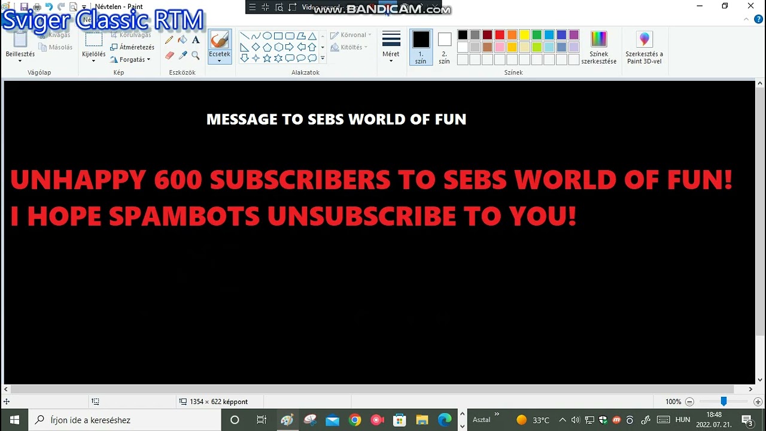
Task: Pick yellow color swatch
Action: pyautogui.click(x=524, y=35)
